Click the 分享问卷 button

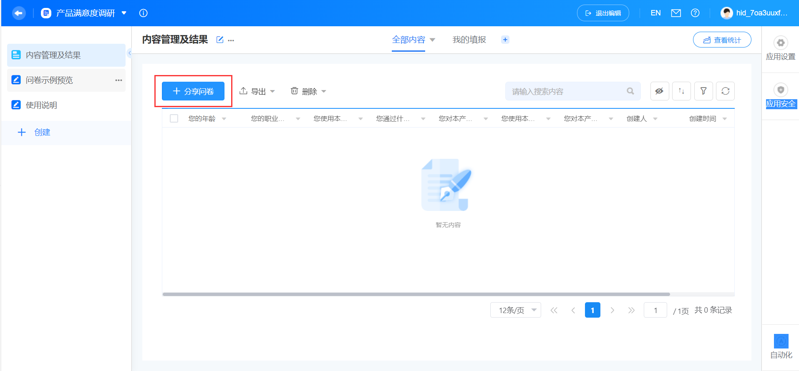tap(193, 91)
